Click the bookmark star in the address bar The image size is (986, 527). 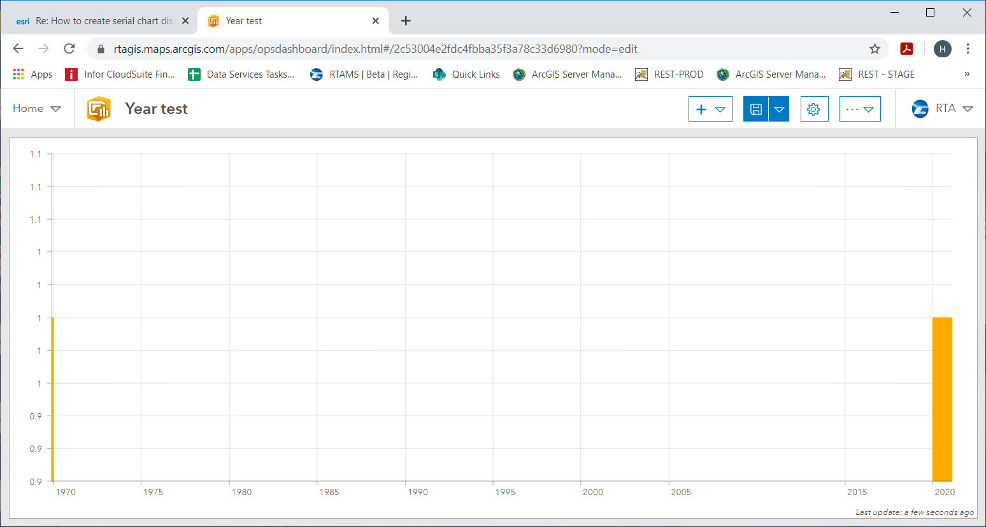[876, 48]
